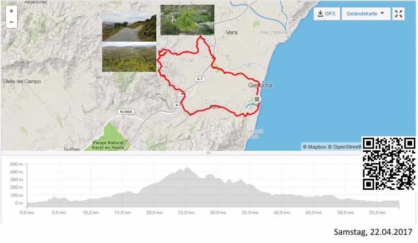This screenshot has width=418, height=243.
Task: Download the route as GPX
Action: [326, 14]
